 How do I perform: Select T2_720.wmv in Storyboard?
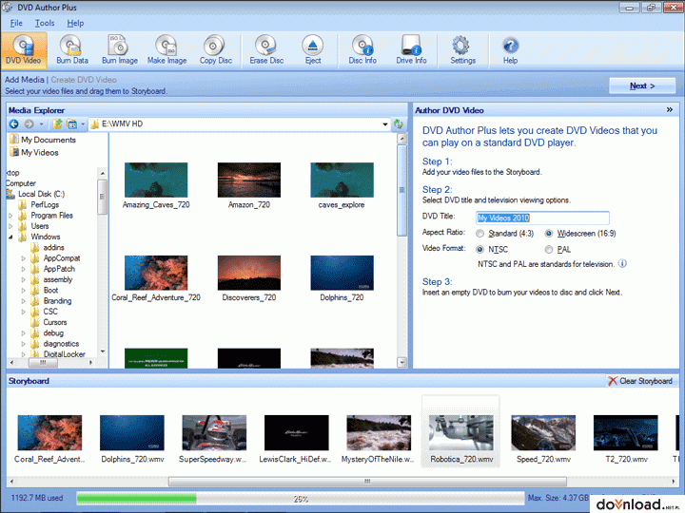(x=626, y=438)
